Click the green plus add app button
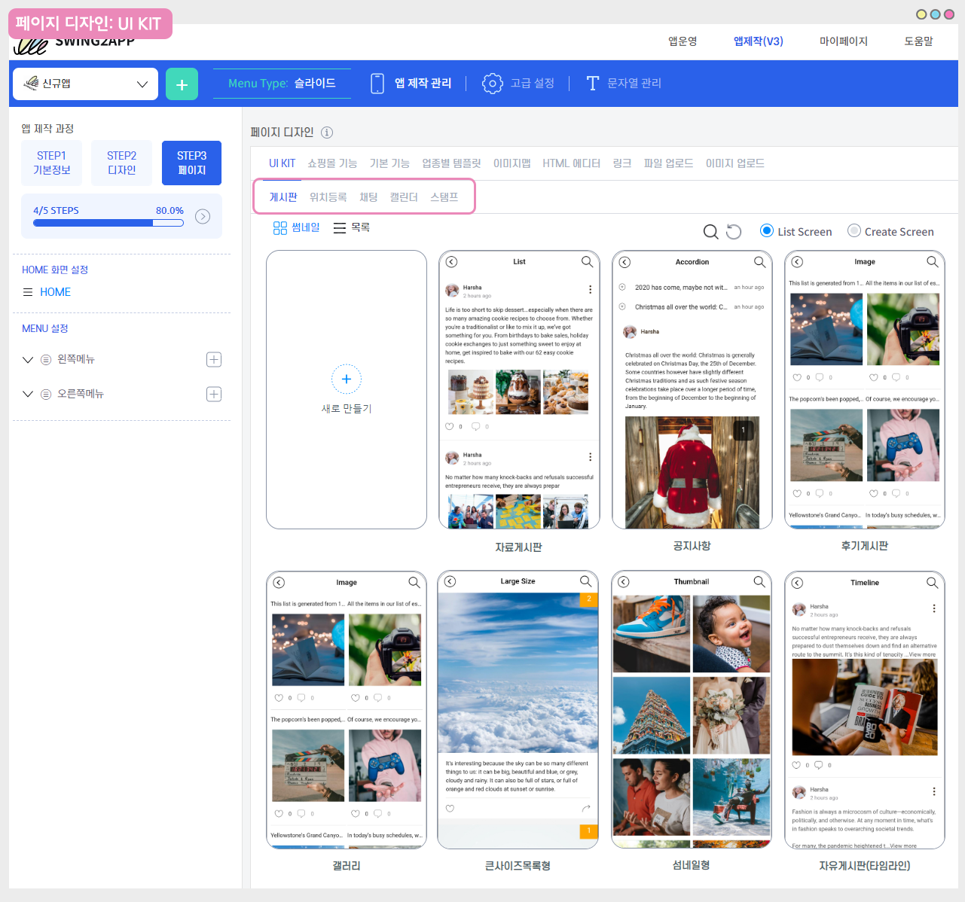Viewport: 965px width, 902px height. 182,84
